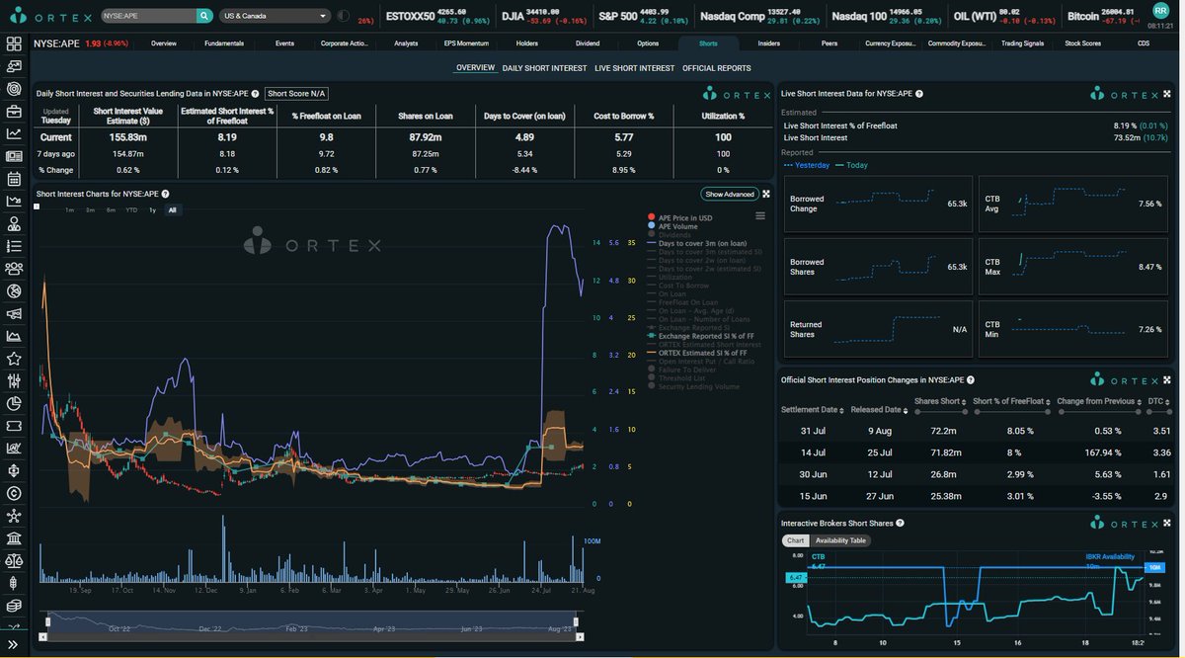The image size is (1185, 658).
Task: Open the chart hamburger export menu
Action: [760, 215]
